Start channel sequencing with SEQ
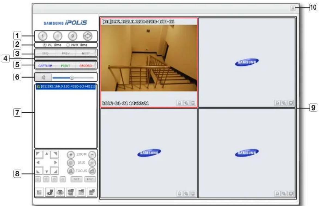Screen dimensions: 319x206 tap(45, 53)
